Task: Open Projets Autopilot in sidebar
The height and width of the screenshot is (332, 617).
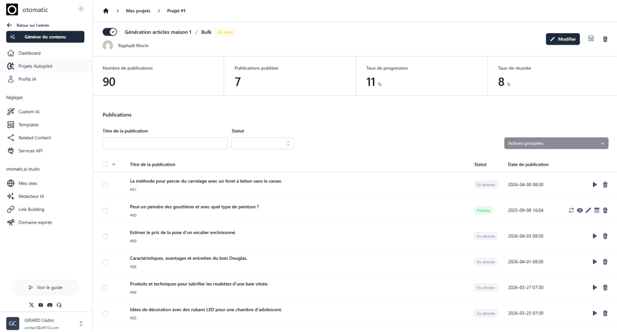Action: click(x=35, y=66)
